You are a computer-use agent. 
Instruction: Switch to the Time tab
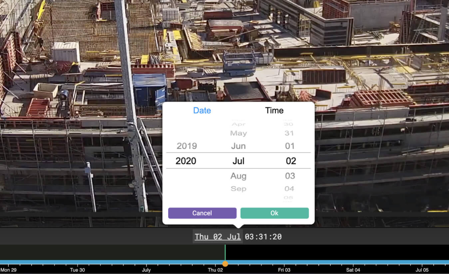[274, 111]
